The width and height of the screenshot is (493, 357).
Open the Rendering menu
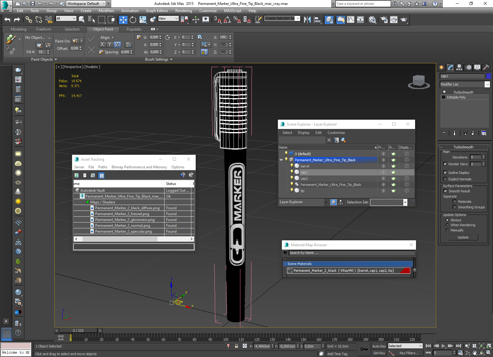click(184, 11)
